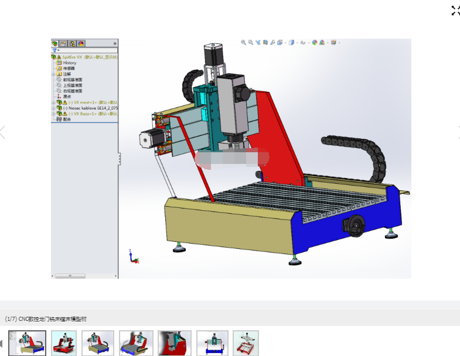
Task: Click the View Orientation cube icon
Action: [x=280, y=43]
